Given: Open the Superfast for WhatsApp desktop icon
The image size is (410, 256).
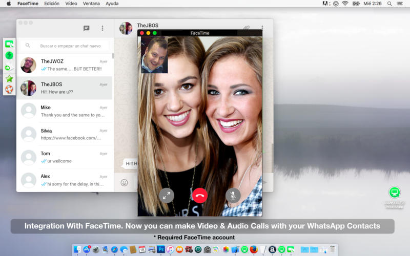Looking at the screenshot, I should pyautogui.click(x=394, y=197).
